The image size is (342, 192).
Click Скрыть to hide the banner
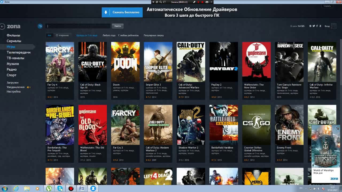click(327, 6)
